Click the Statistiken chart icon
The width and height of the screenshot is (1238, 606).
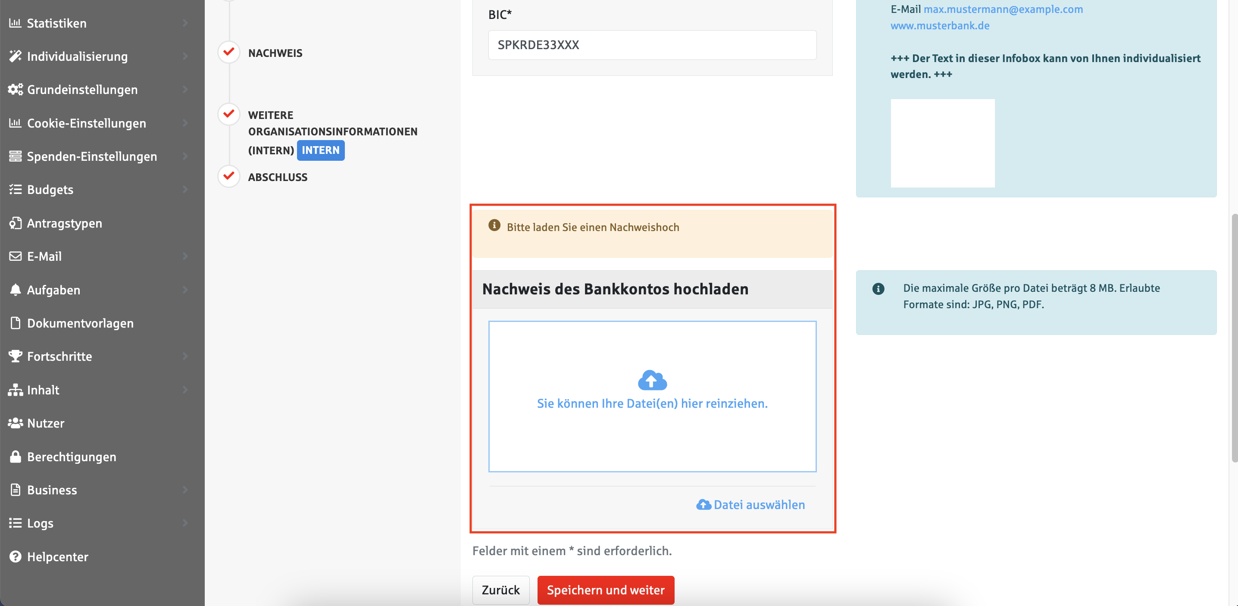point(16,23)
